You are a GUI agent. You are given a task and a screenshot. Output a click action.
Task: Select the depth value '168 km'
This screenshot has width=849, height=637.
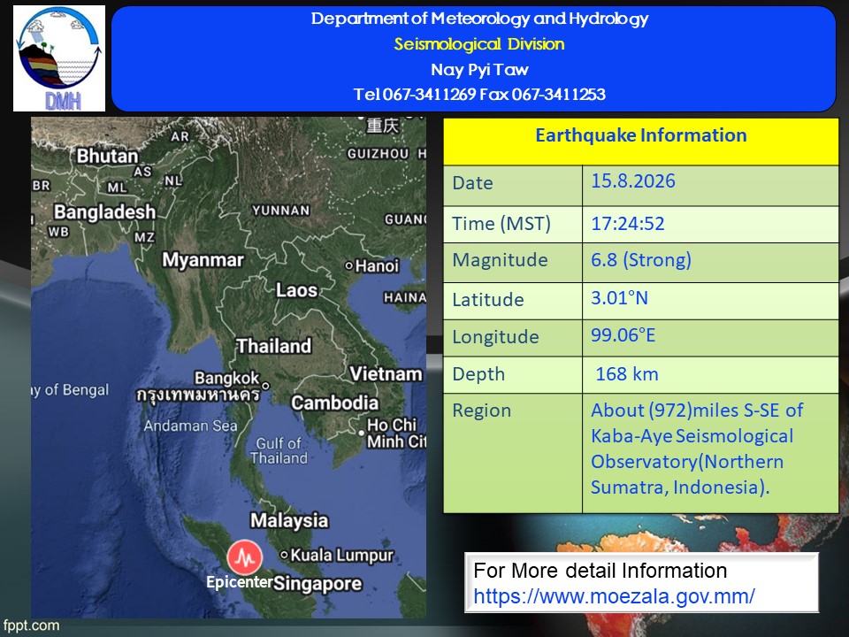click(627, 373)
